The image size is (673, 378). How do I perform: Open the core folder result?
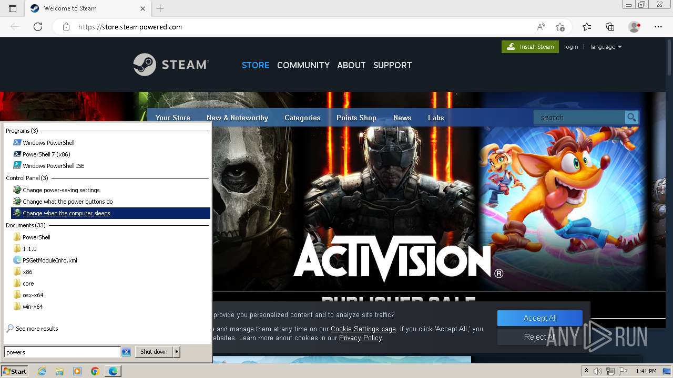tap(28, 283)
